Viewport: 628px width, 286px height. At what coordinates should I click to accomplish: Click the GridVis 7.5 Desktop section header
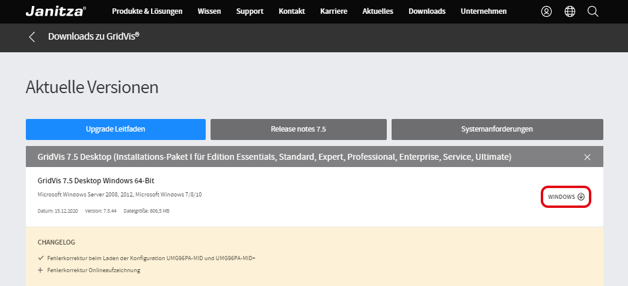pyautogui.click(x=315, y=156)
